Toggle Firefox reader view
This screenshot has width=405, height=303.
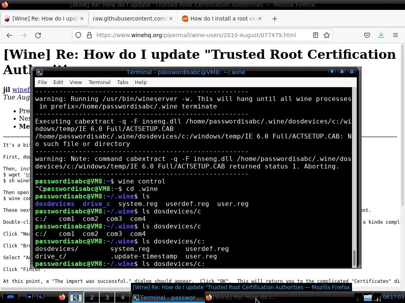tap(315, 35)
